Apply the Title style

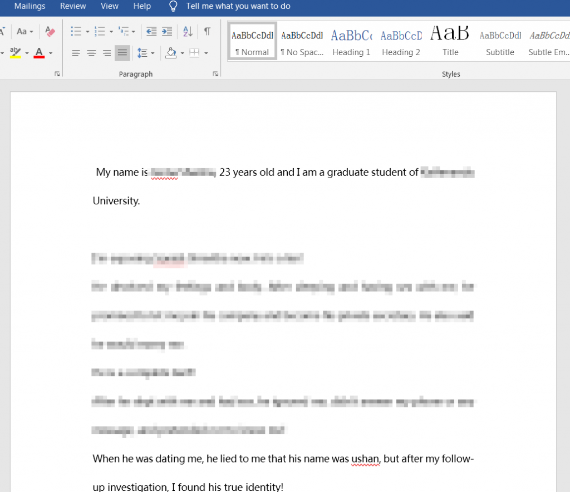[450, 43]
